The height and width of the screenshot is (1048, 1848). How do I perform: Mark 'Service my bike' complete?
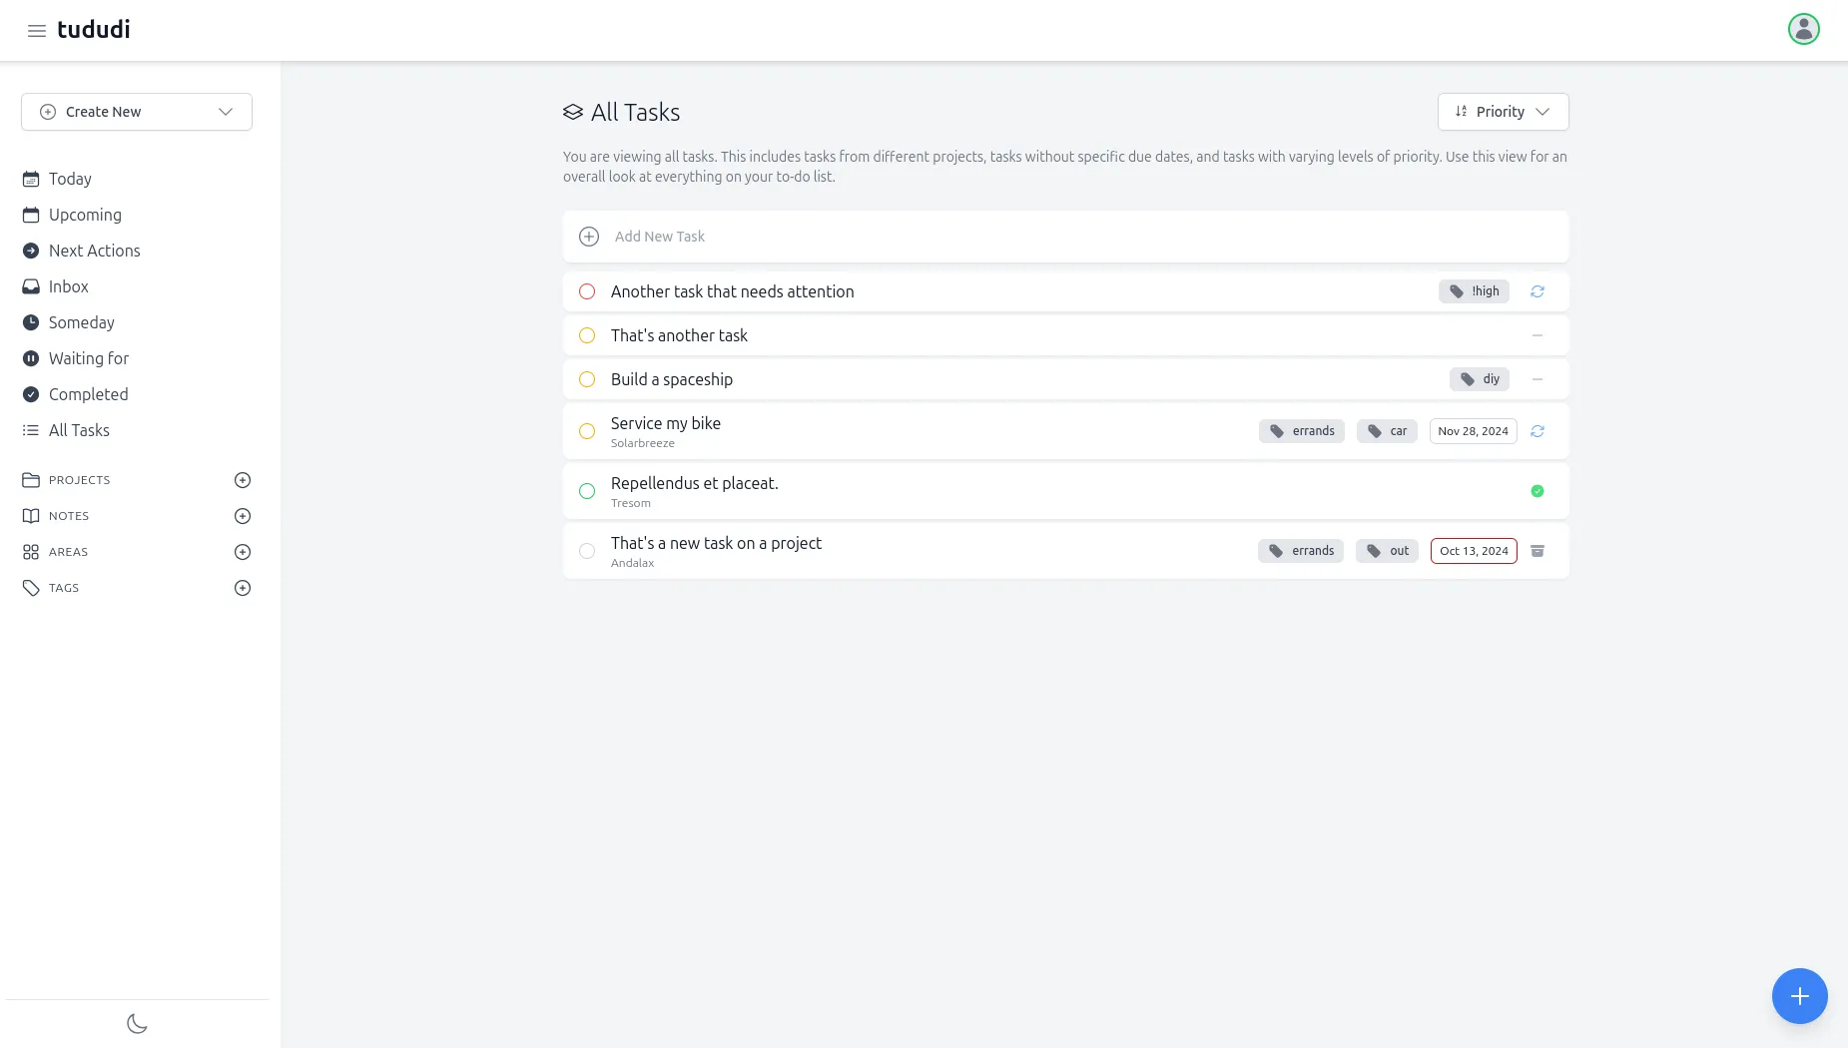587,431
